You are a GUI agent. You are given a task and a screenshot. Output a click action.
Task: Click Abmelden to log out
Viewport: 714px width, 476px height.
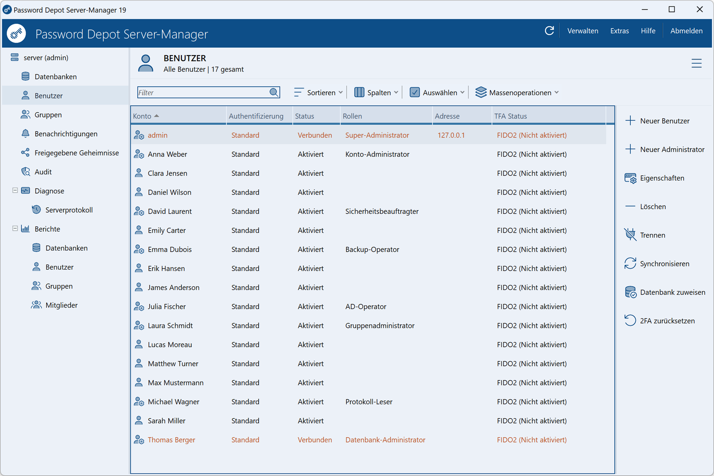click(686, 31)
